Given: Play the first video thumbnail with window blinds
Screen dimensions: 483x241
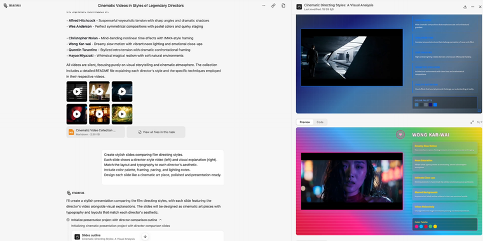Looking at the screenshot, I should tap(77, 91).
